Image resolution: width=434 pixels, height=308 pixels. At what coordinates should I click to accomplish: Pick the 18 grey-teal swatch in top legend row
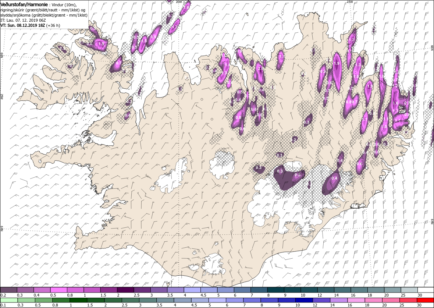(376, 290)
